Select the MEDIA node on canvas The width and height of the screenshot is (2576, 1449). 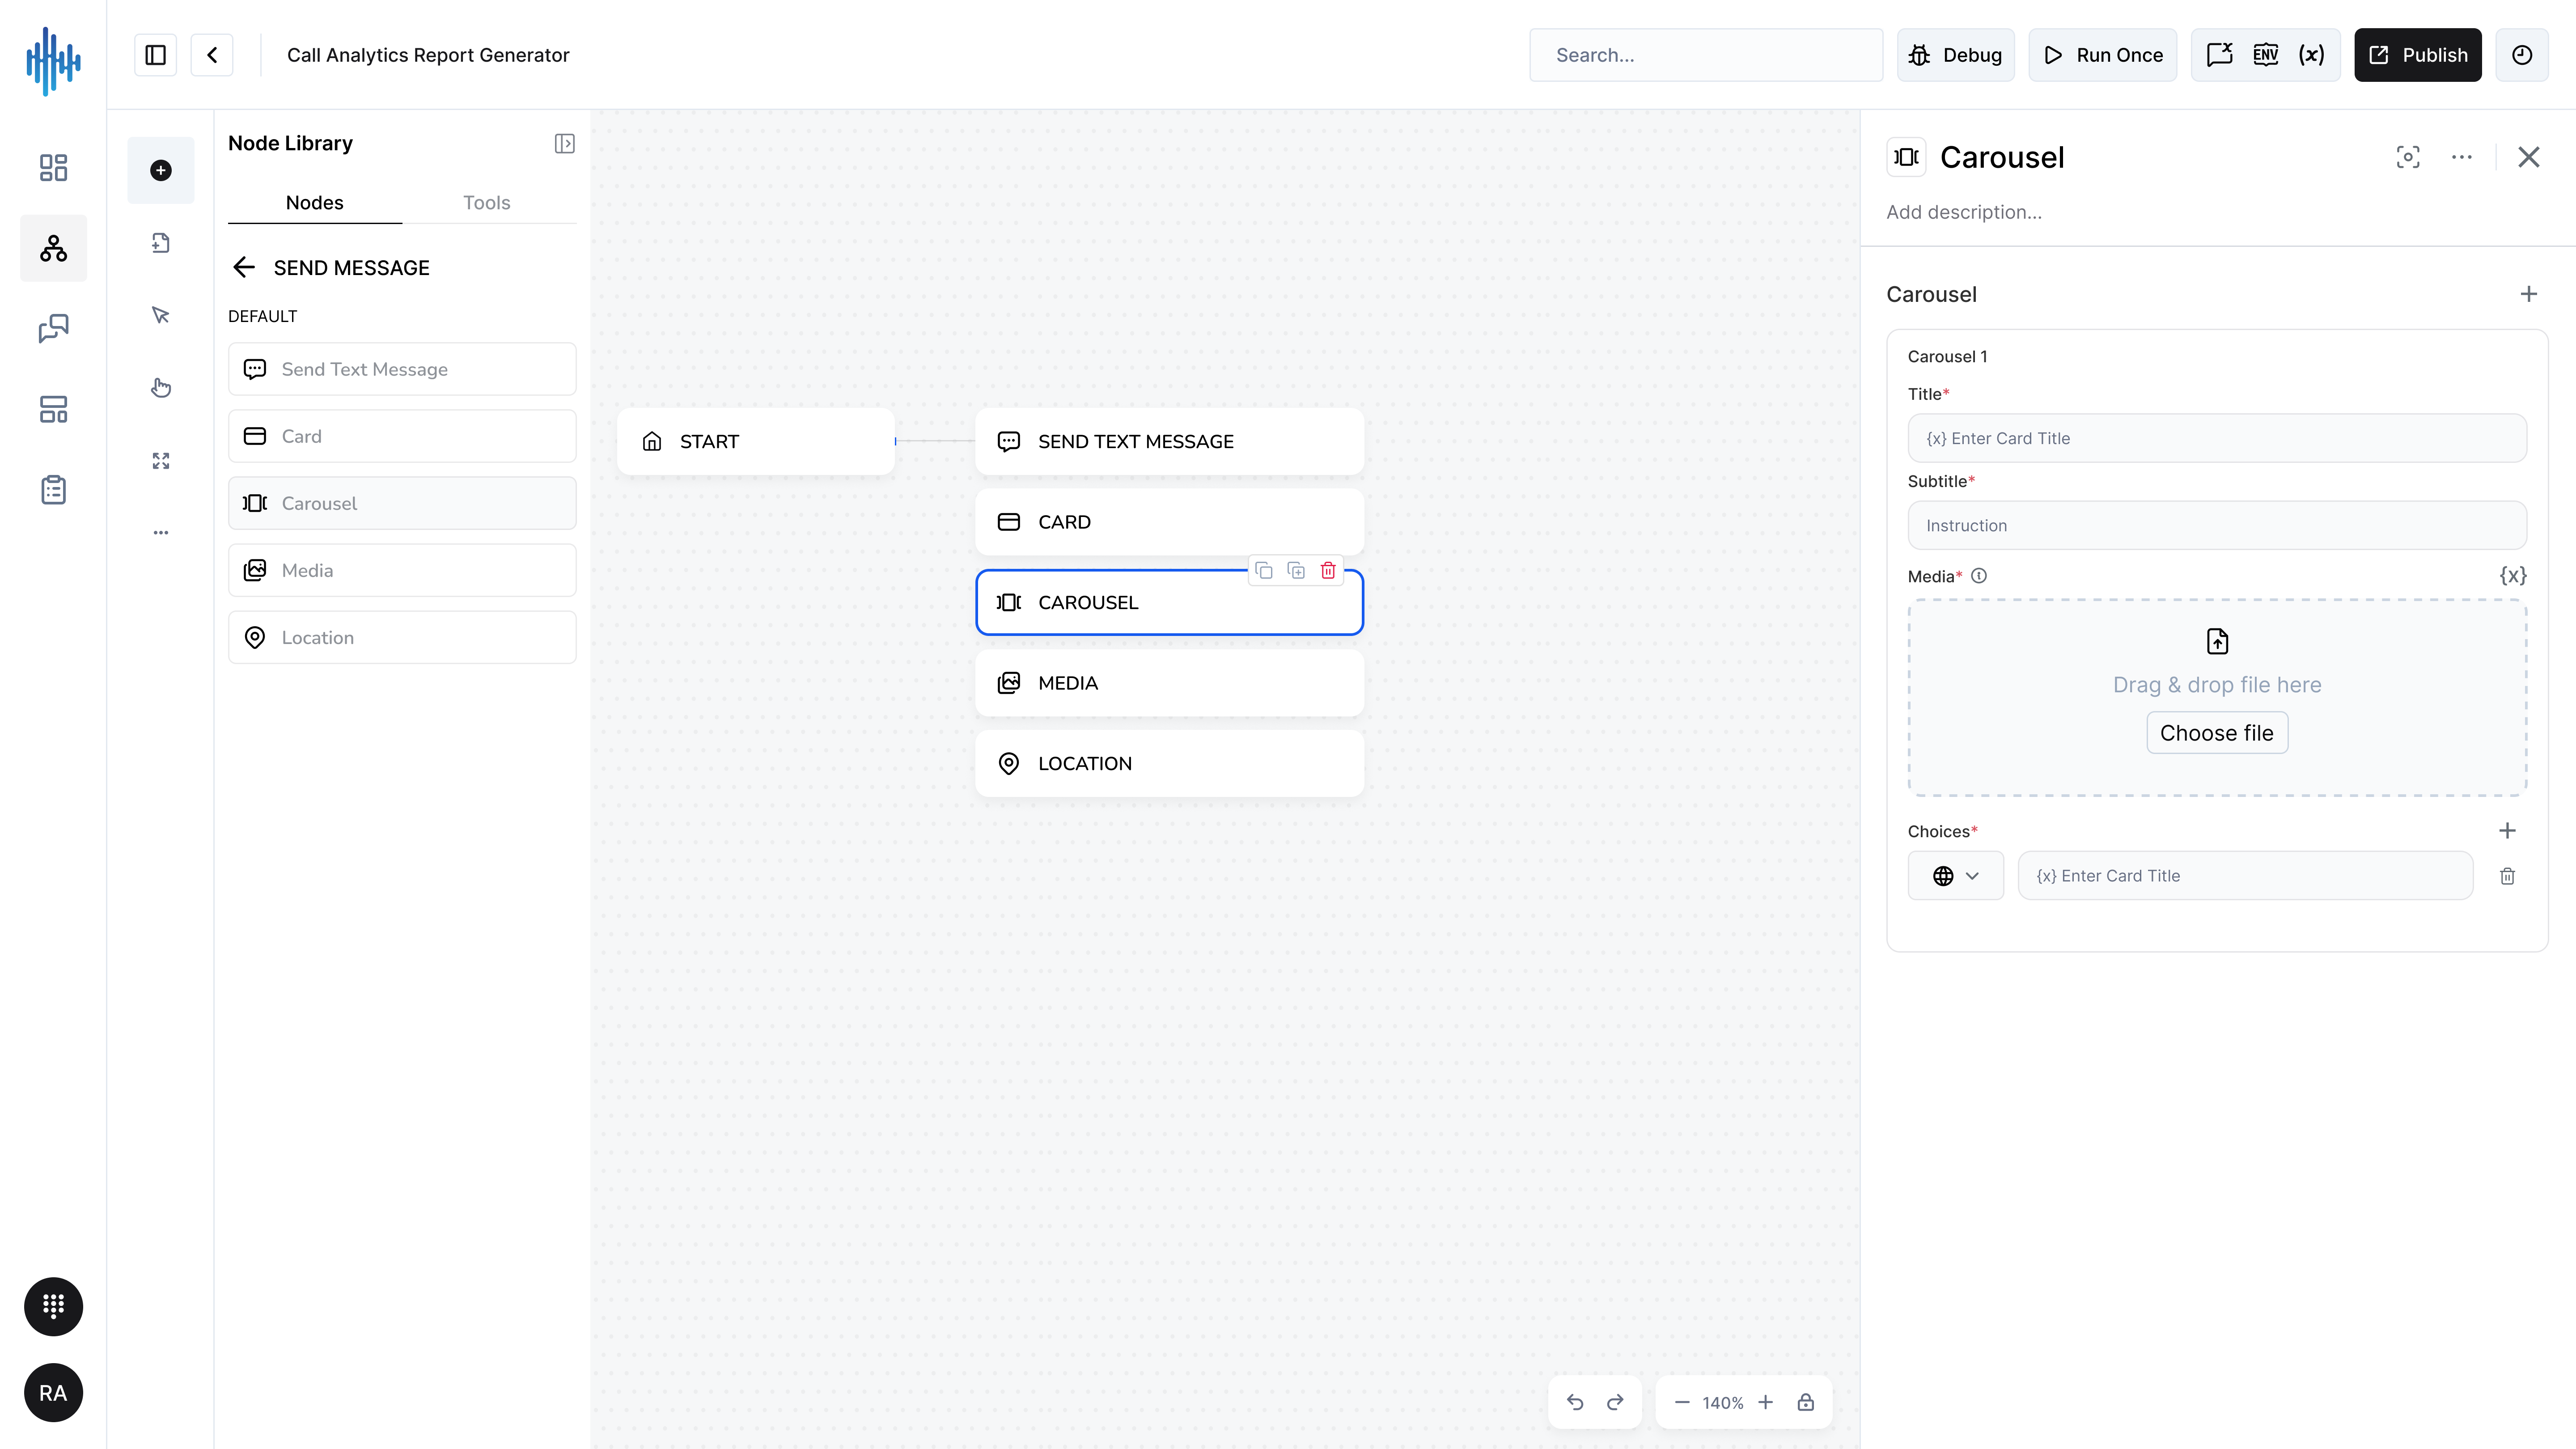(x=1169, y=683)
